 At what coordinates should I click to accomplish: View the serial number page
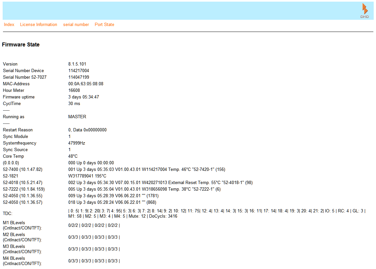point(76,24)
